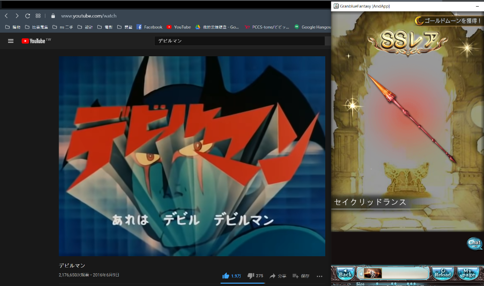Open the 戀籃 bookmark folder

point(125,27)
